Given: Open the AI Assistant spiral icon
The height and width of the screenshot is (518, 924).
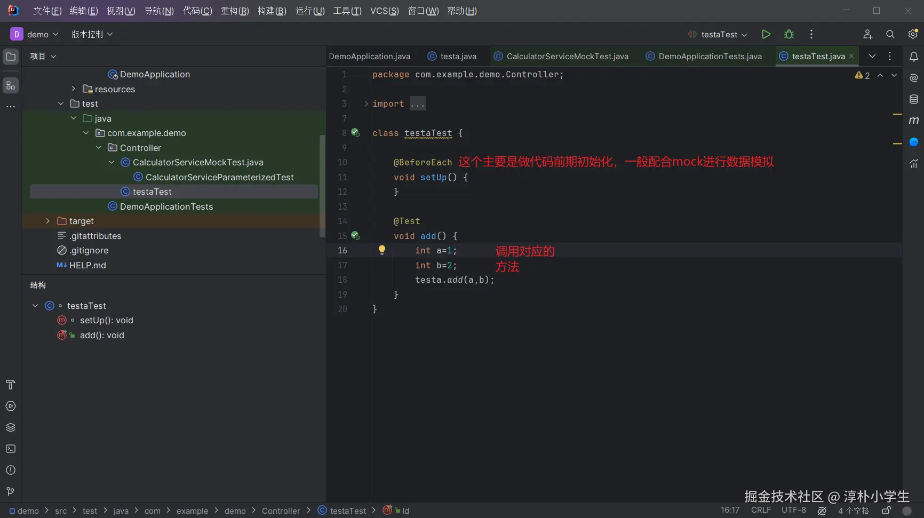Looking at the screenshot, I should [x=914, y=78].
